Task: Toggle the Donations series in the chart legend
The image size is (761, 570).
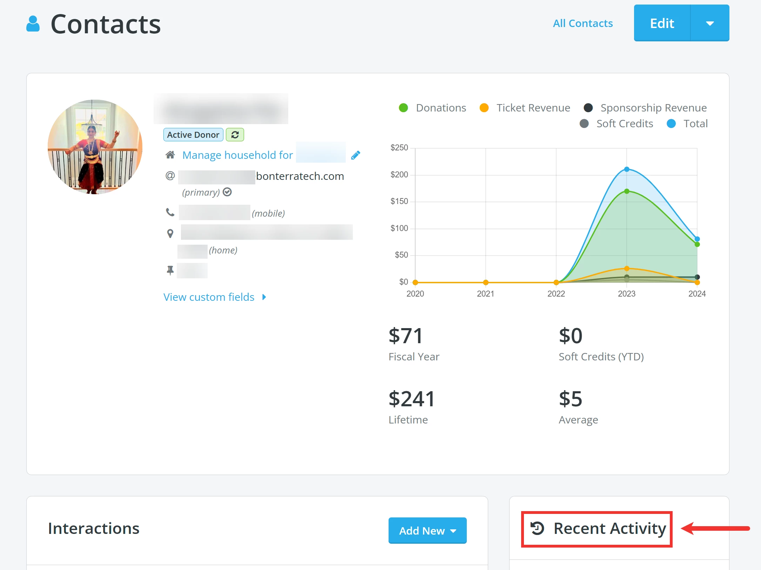Action: (x=404, y=108)
